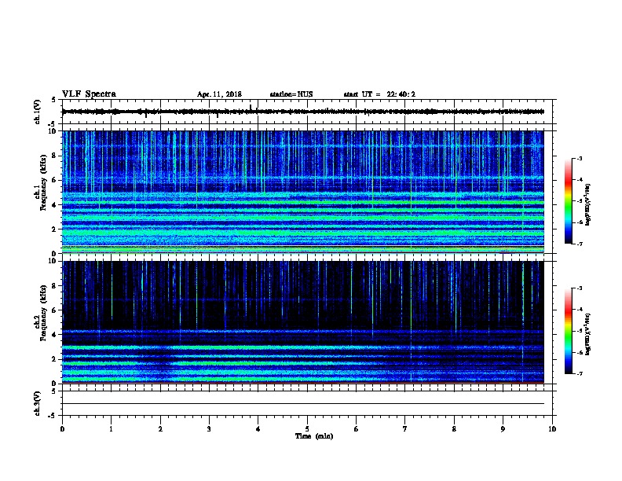
Task: Select the date text "Apr. 11, 2018"
Action: point(219,94)
